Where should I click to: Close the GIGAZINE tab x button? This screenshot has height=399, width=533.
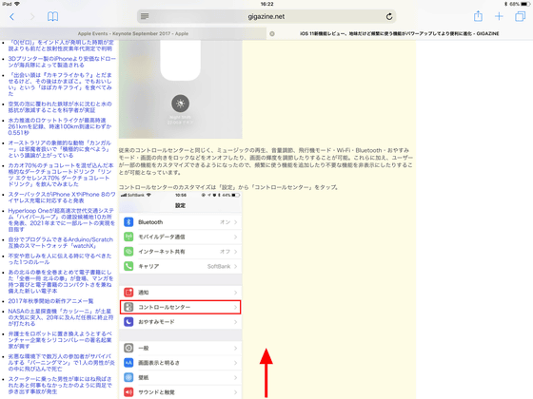272,33
